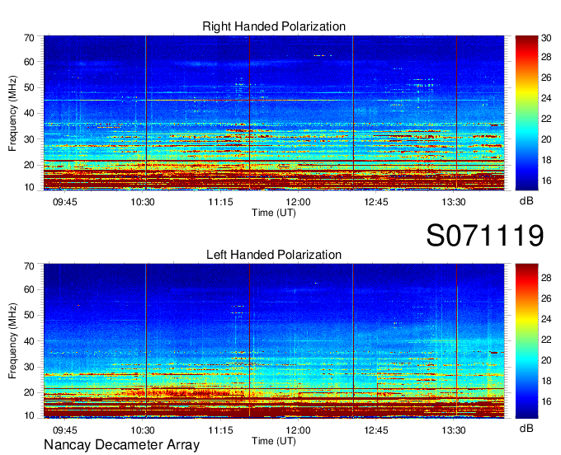Click the 24 dB tick on upper colorbar
561x455 pixels.
pyautogui.click(x=546, y=98)
